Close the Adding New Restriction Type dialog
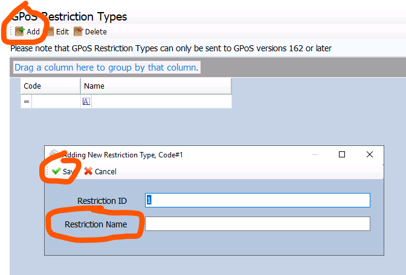Screen dimensions: 406x275 pyautogui.click(x=370, y=154)
